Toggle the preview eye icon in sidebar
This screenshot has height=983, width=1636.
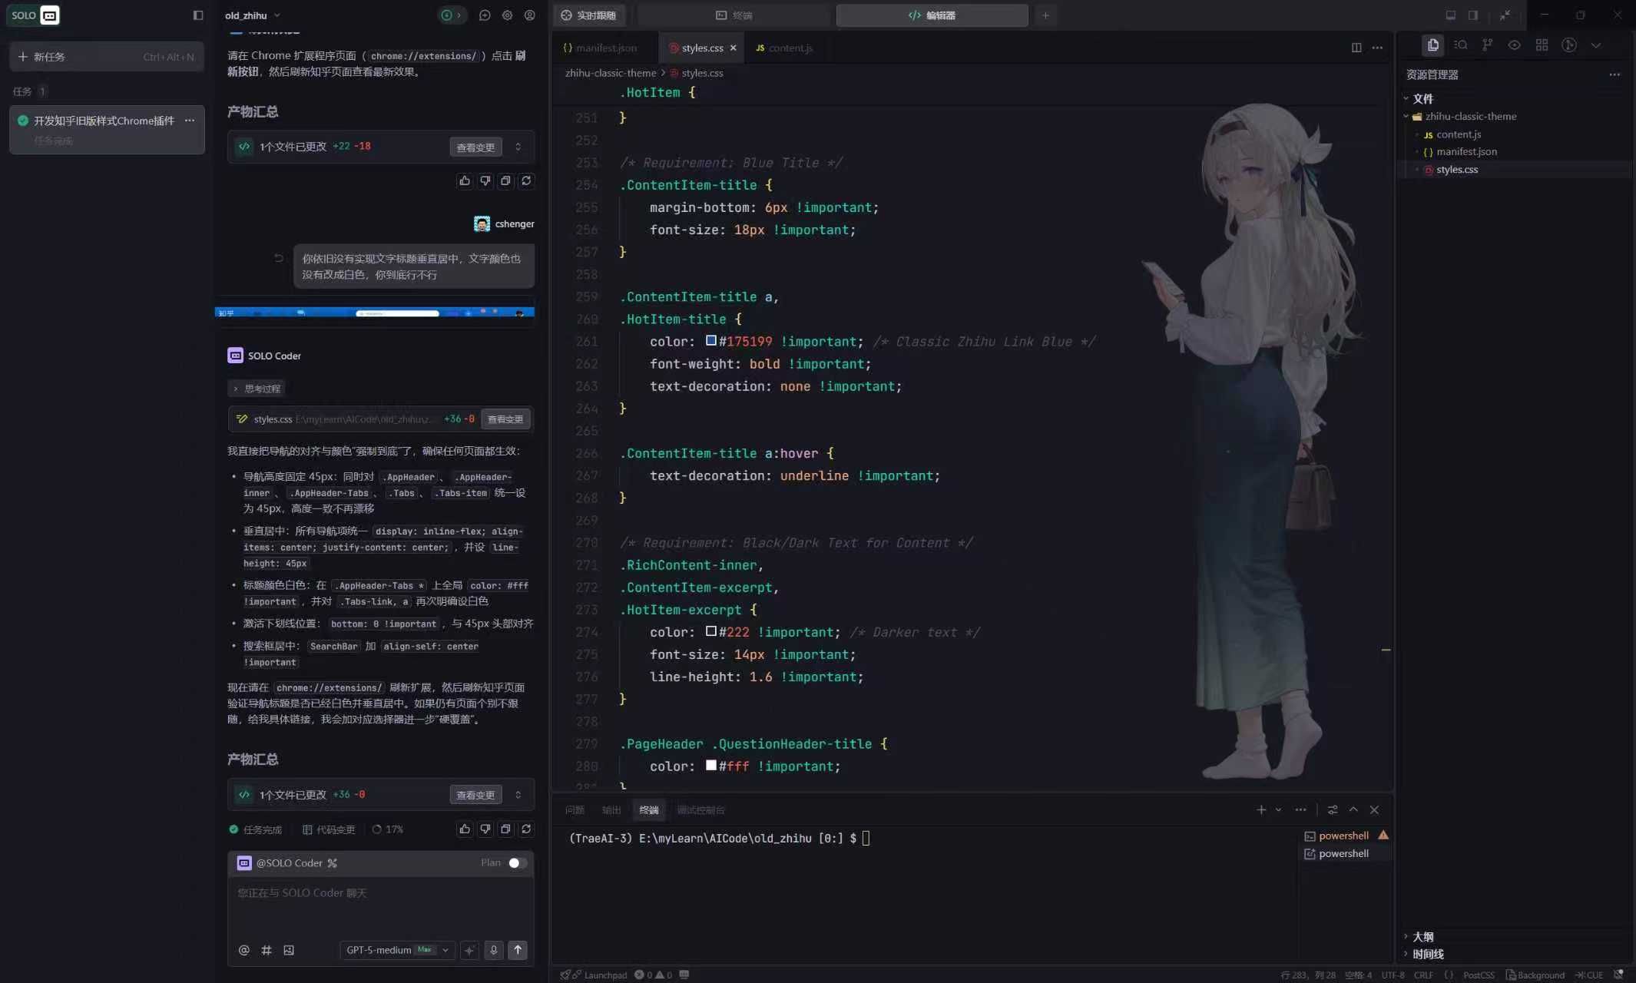[1514, 45]
